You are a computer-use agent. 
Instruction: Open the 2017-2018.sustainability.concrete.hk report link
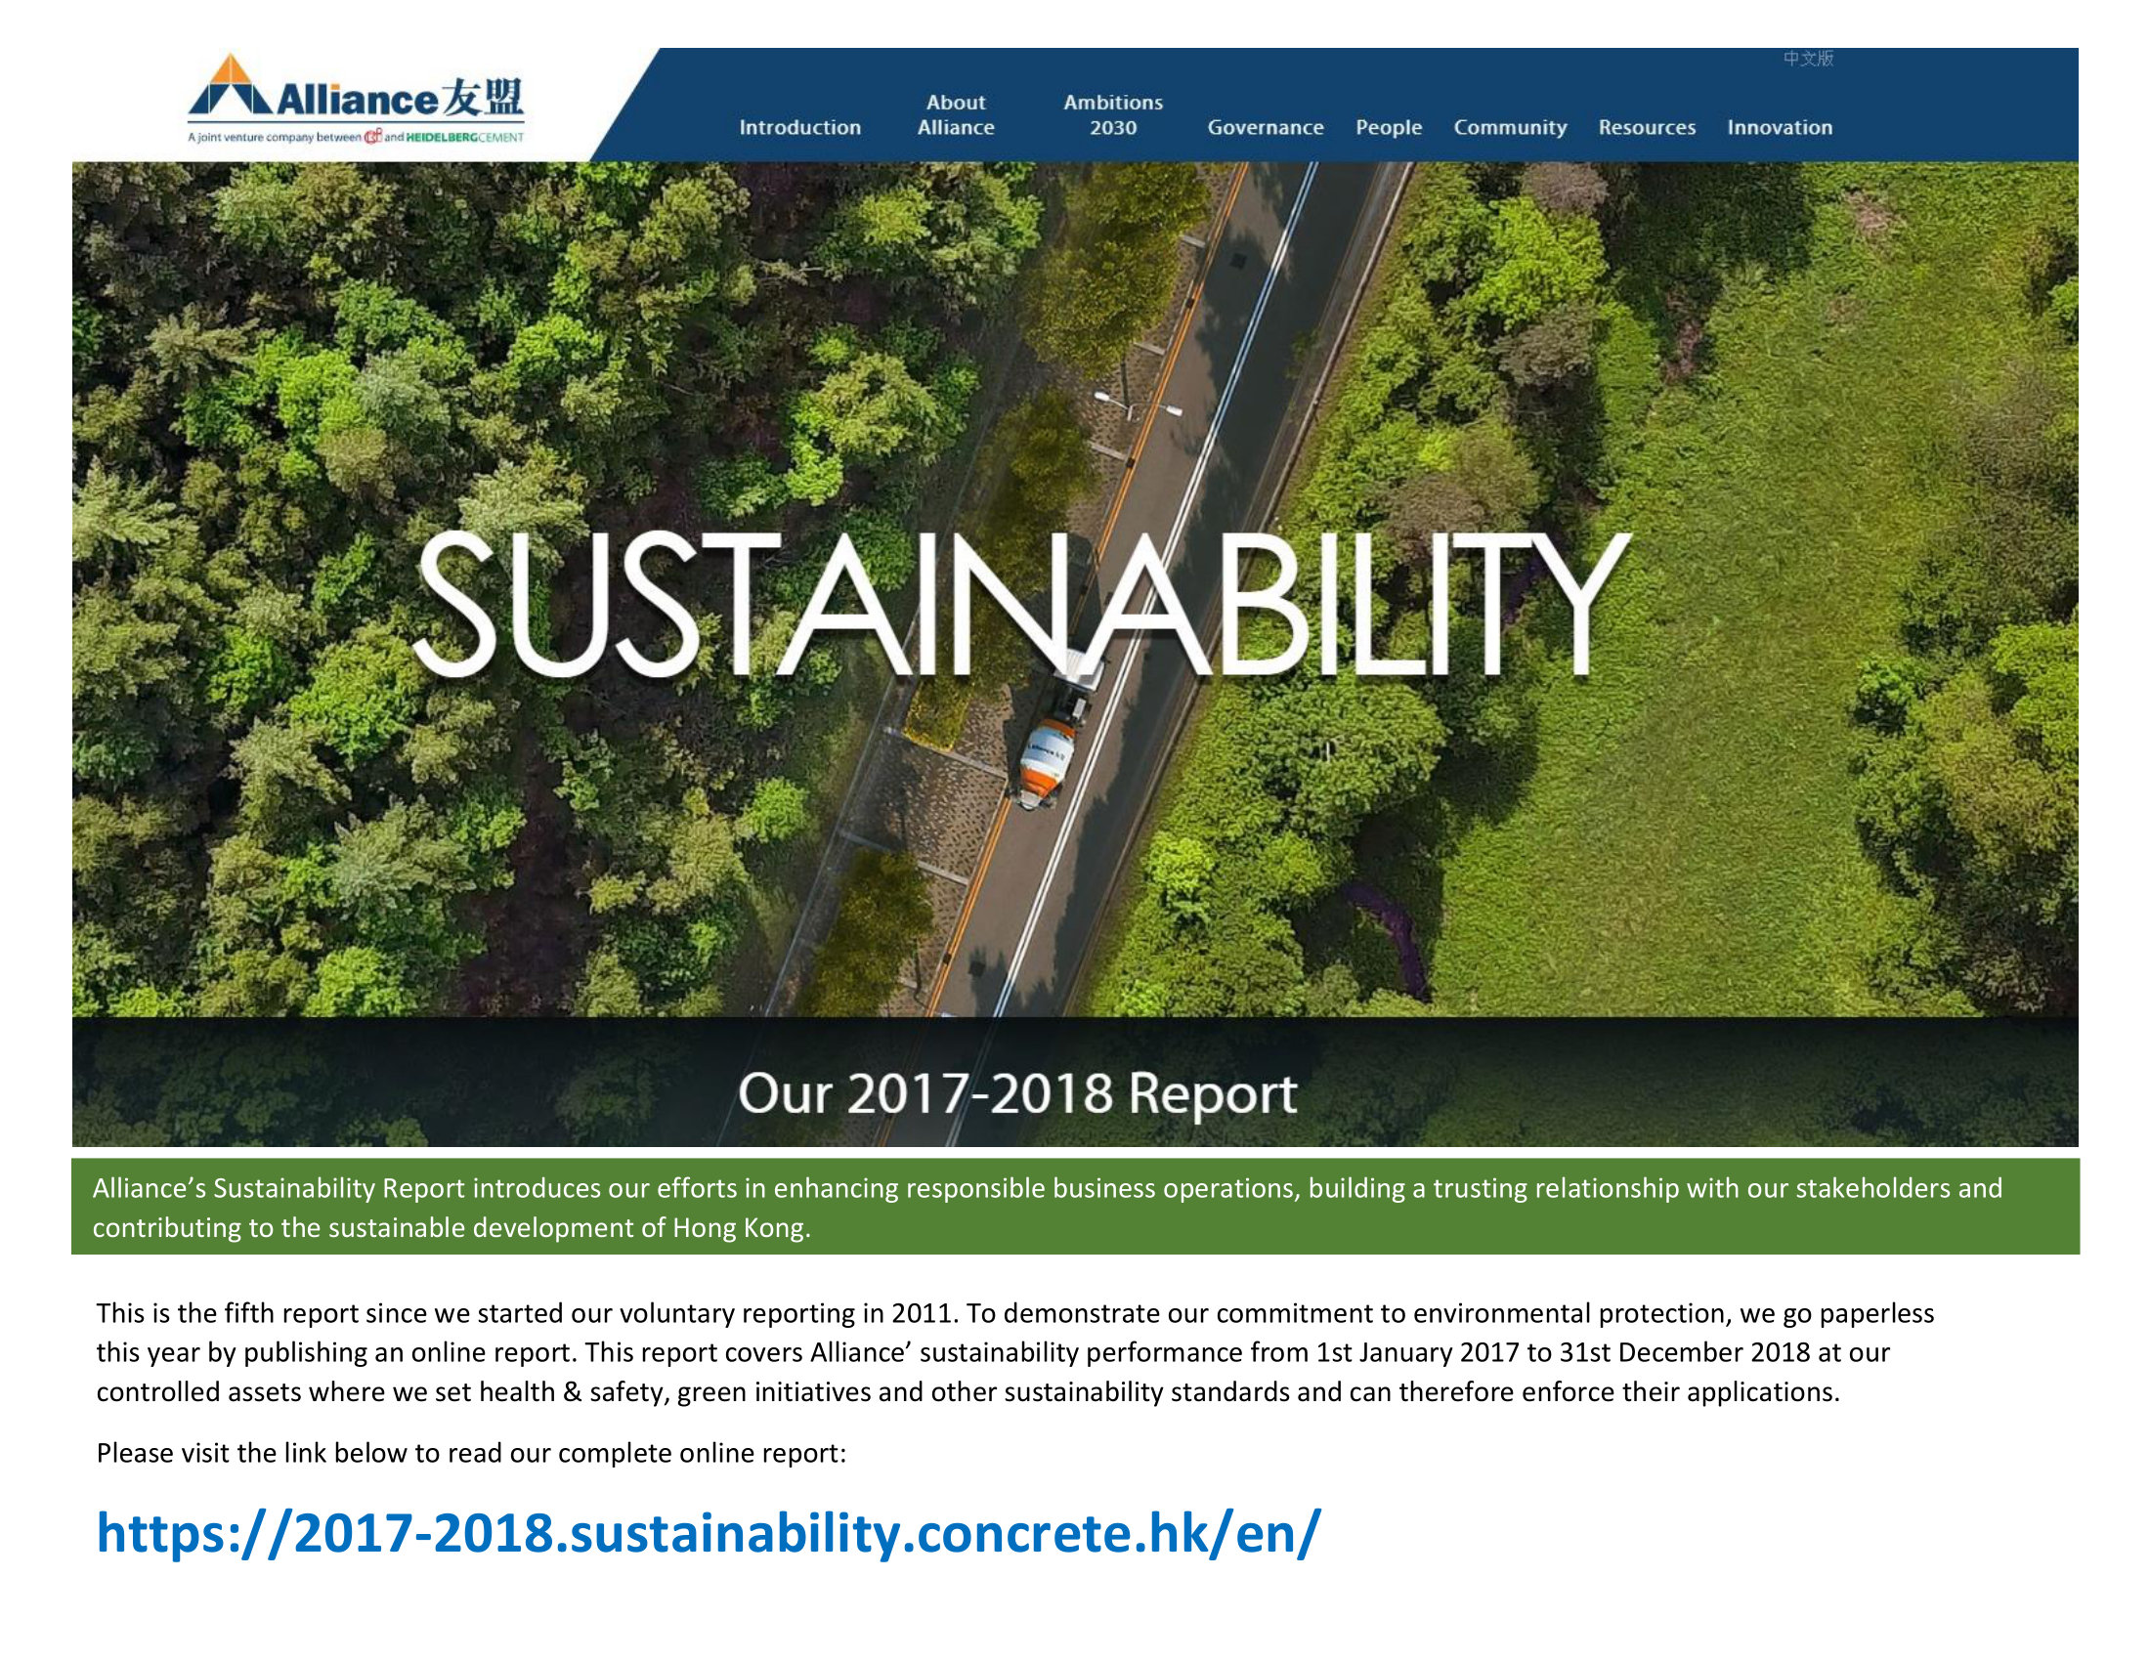click(708, 1533)
